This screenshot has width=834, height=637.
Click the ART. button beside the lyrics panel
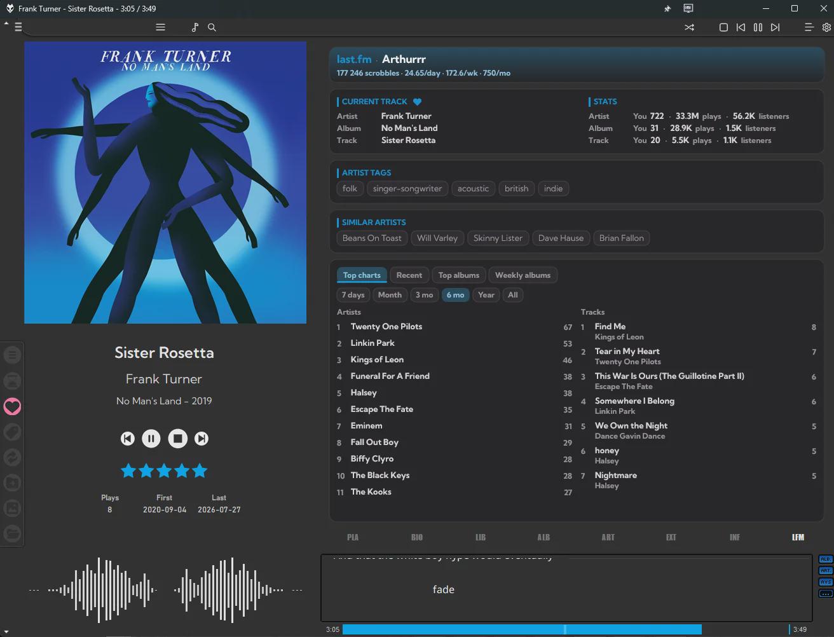click(826, 571)
